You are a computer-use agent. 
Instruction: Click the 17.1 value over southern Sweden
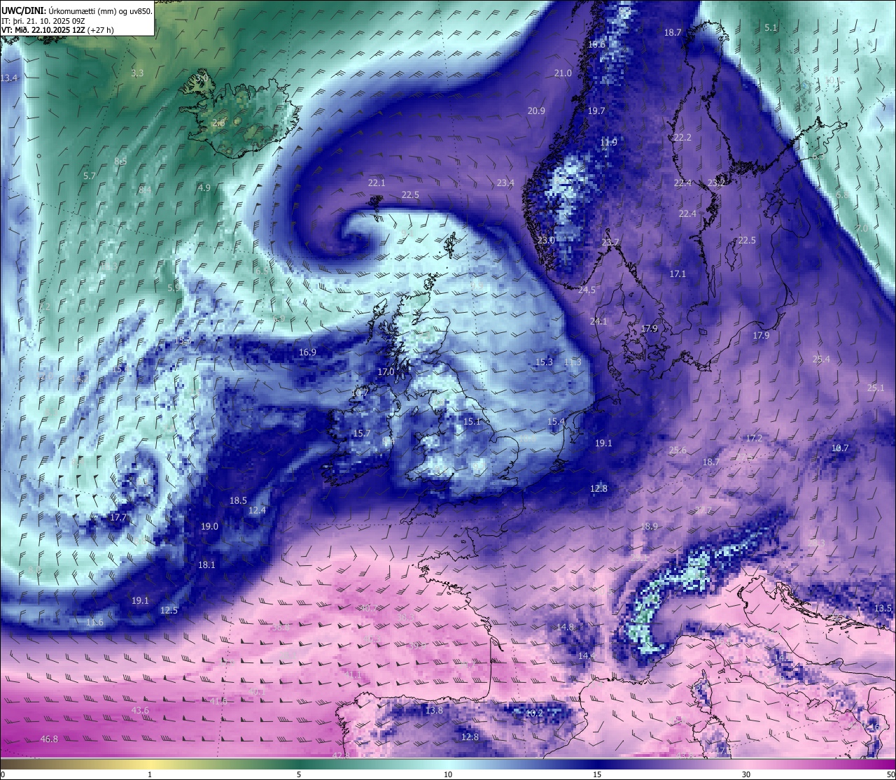coord(678,274)
